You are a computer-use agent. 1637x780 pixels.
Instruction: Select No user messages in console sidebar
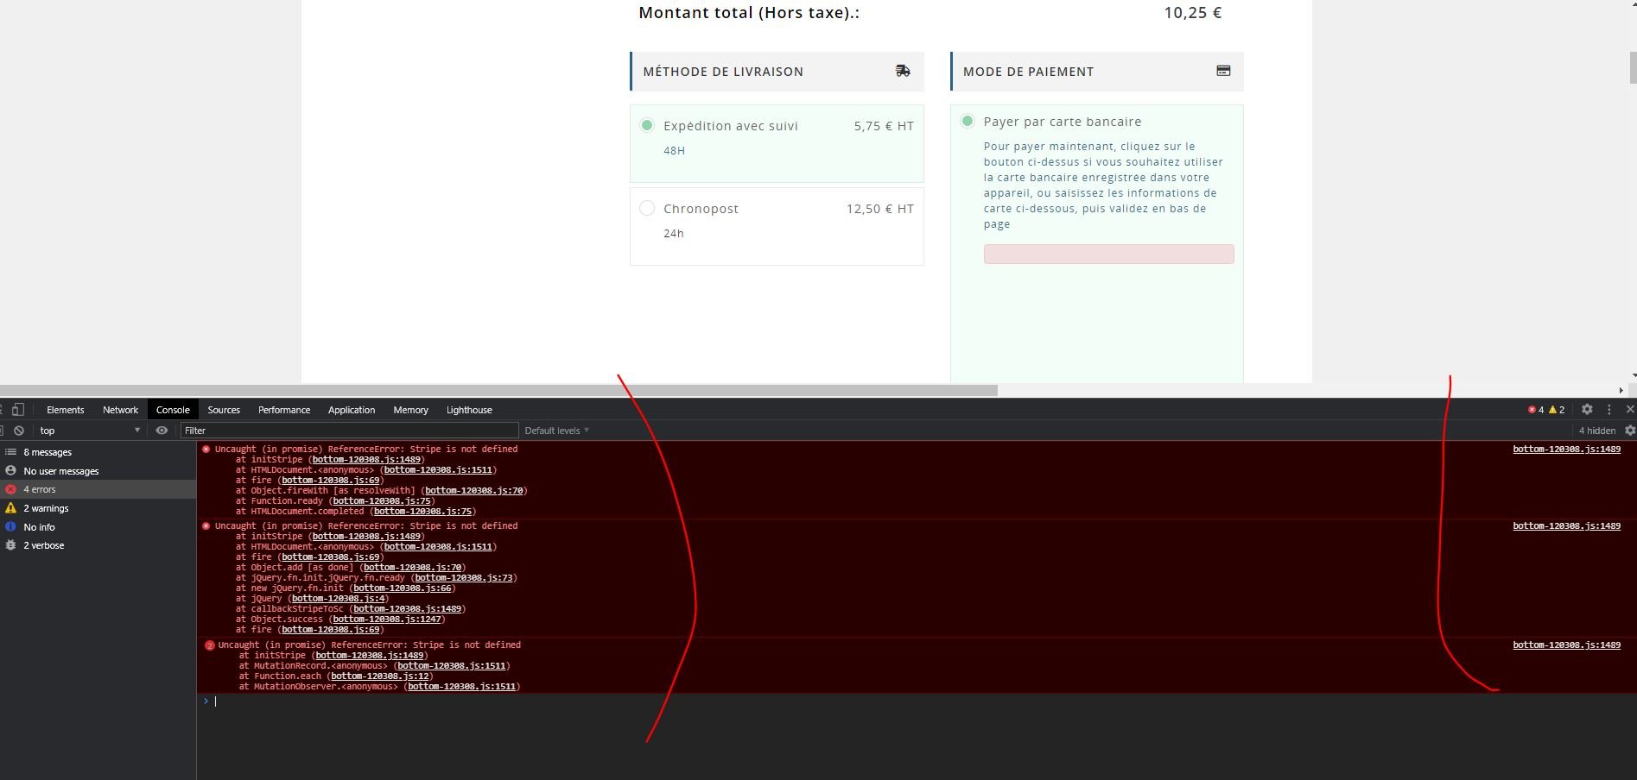click(98, 471)
